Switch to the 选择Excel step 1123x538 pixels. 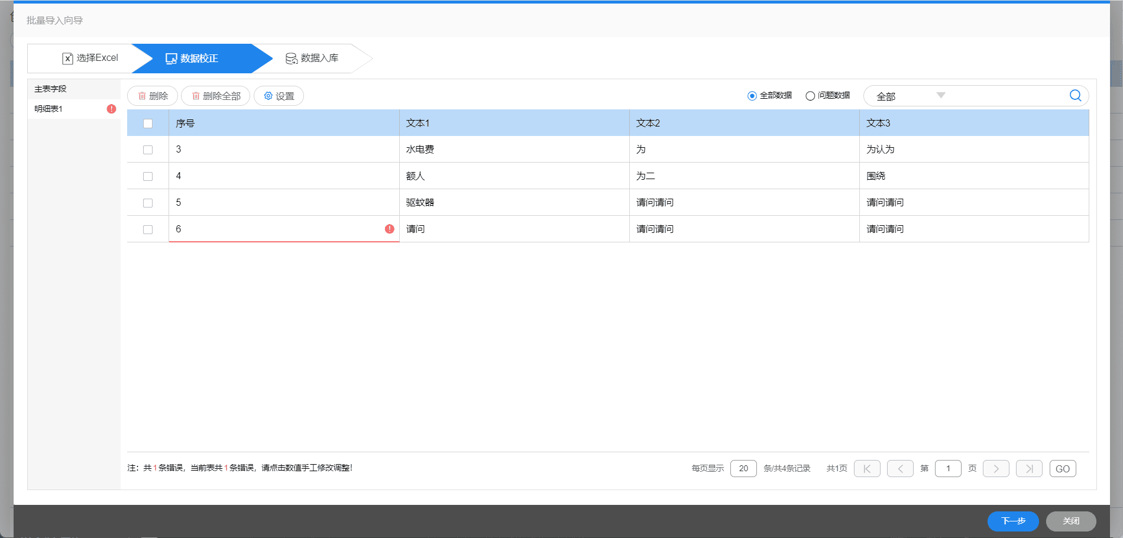[x=90, y=58]
